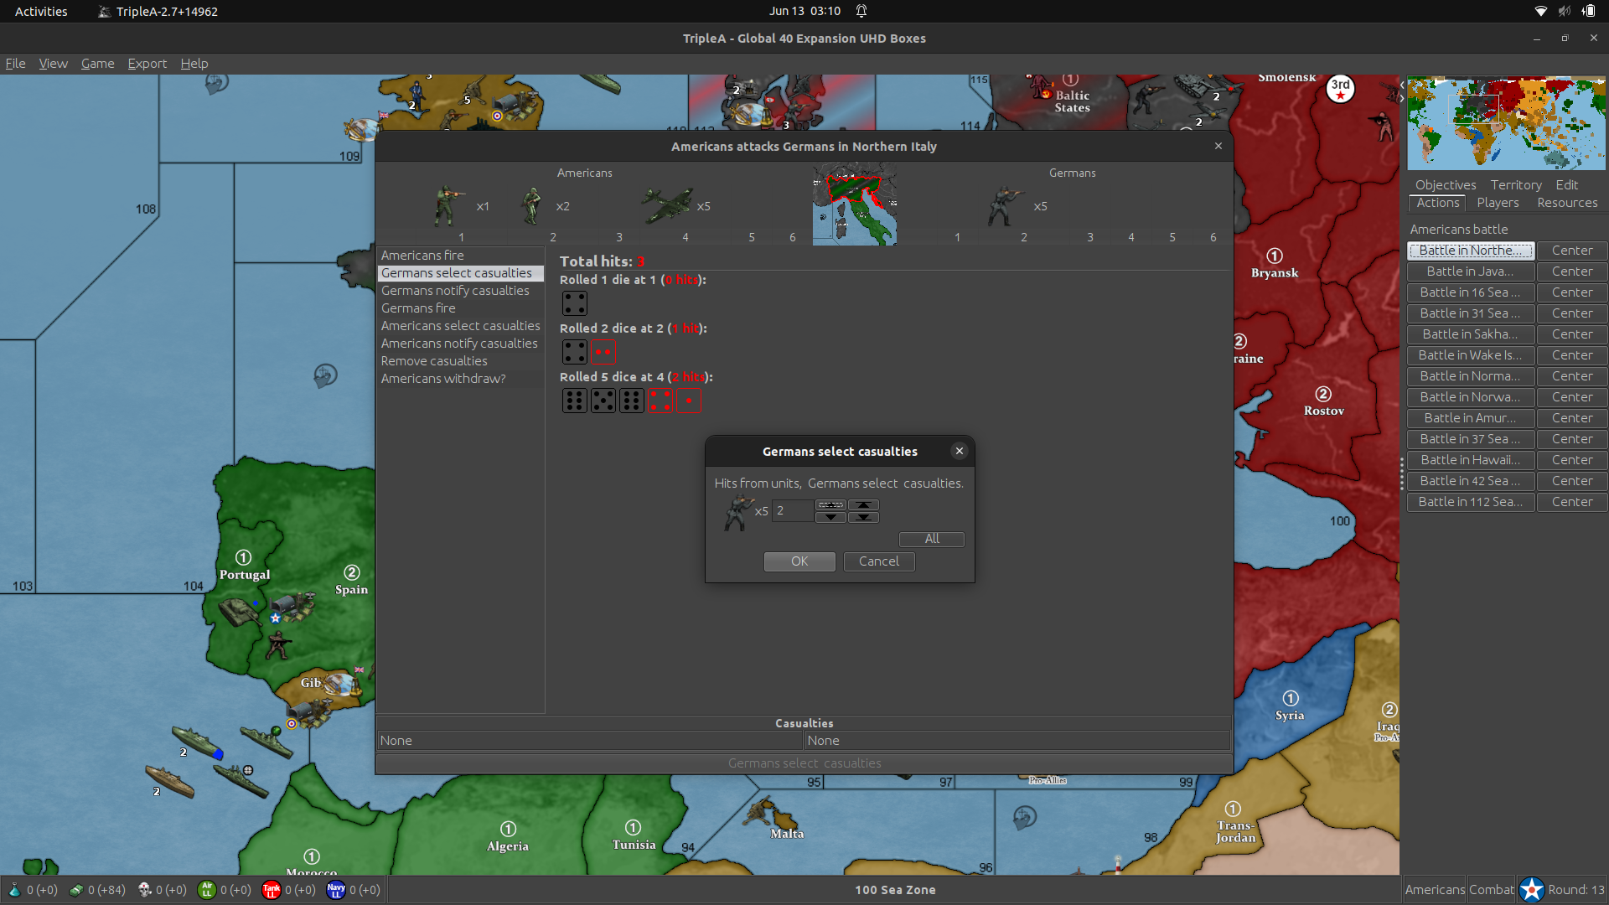Click the PUs resource icon in status bar

[x=76, y=890]
